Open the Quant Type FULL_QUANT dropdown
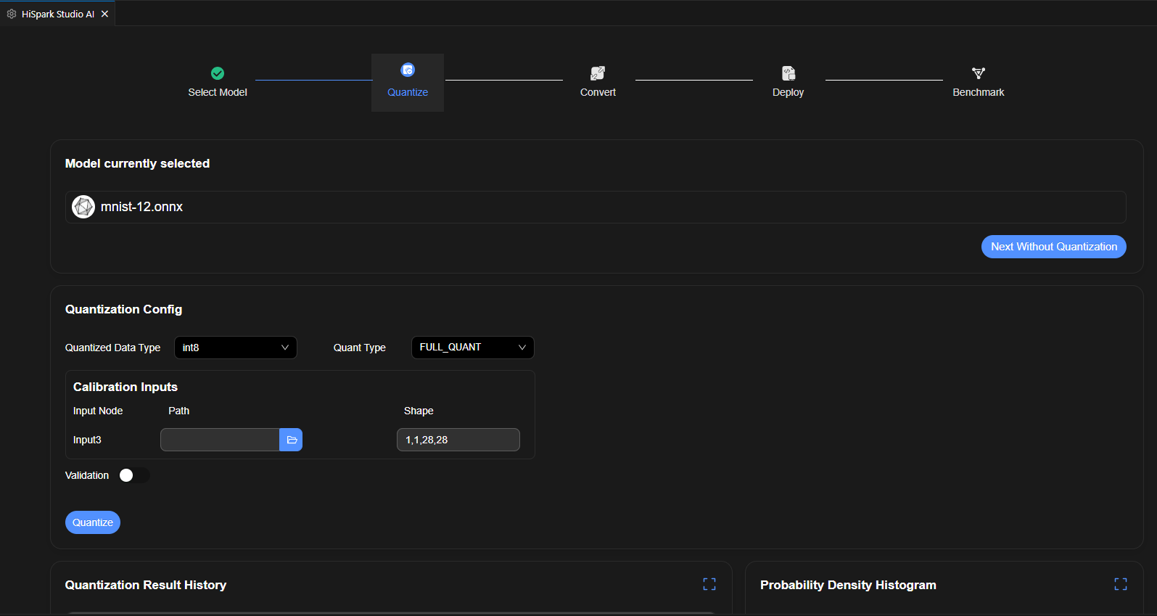 [473, 348]
